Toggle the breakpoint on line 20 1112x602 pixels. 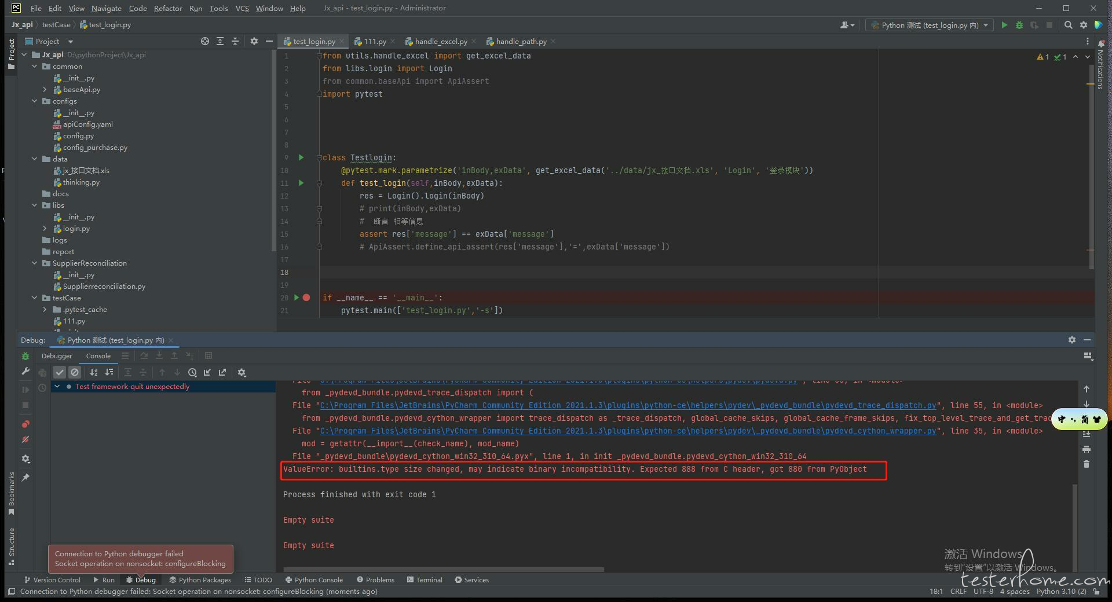click(306, 298)
